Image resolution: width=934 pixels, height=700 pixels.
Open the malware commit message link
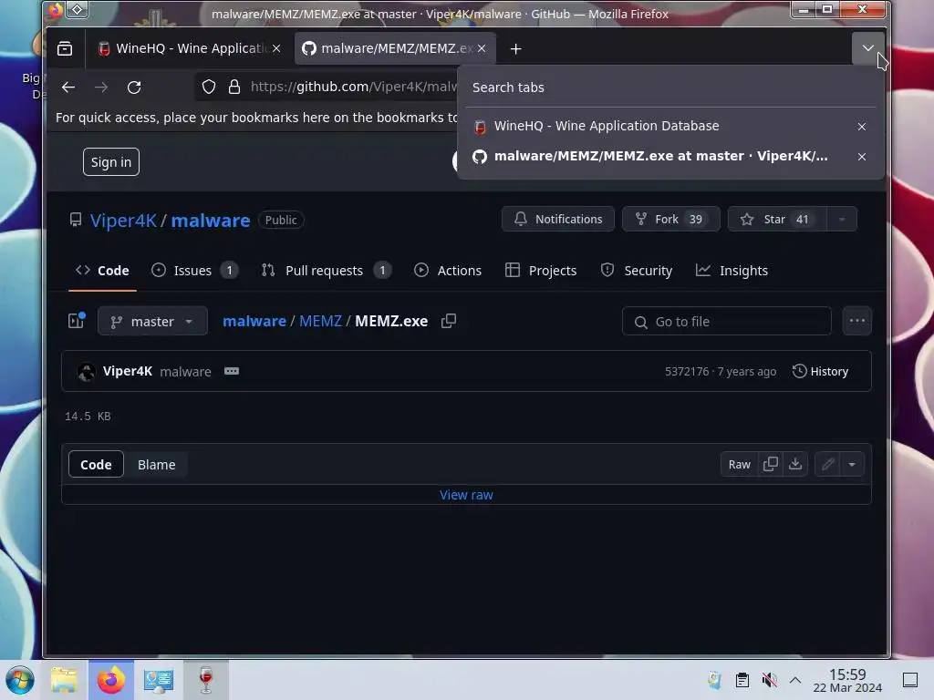[x=185, y=372]
